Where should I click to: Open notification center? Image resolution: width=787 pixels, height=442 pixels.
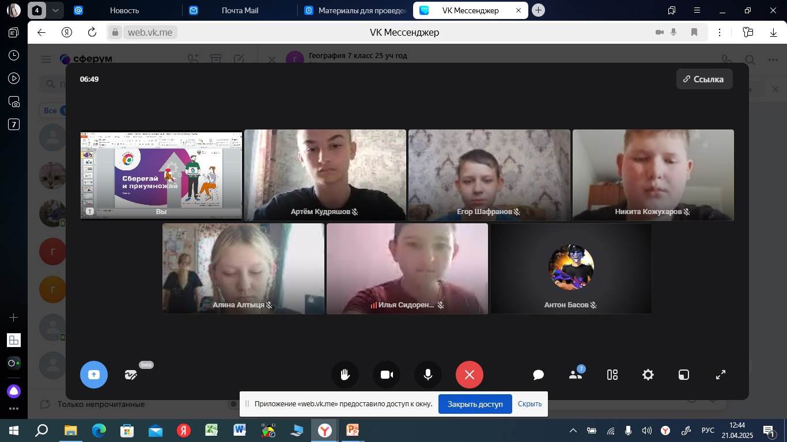click(769, 430)
